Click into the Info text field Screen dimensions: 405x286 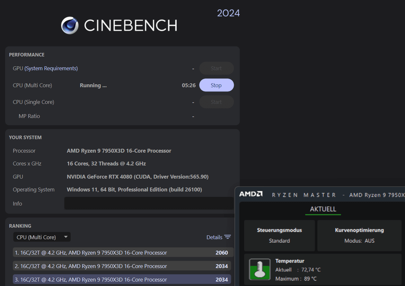tap(149, 203)
